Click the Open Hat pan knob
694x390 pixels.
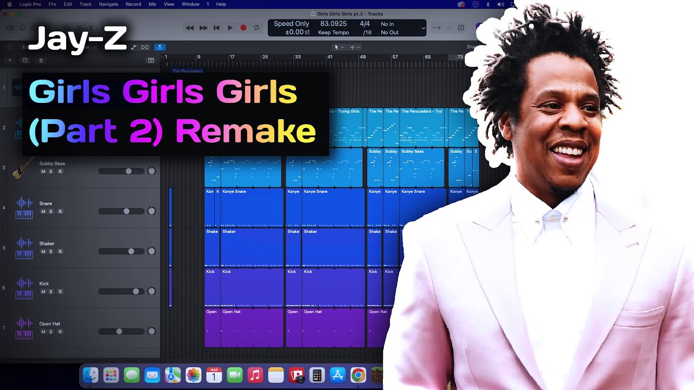(x=152, y=331)
